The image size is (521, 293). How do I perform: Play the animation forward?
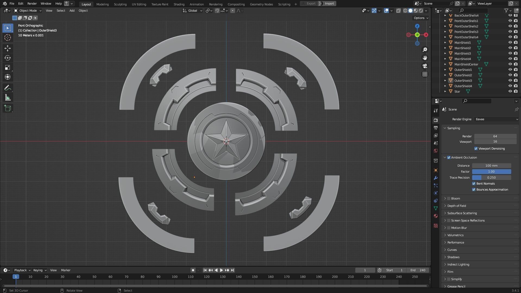221,270
